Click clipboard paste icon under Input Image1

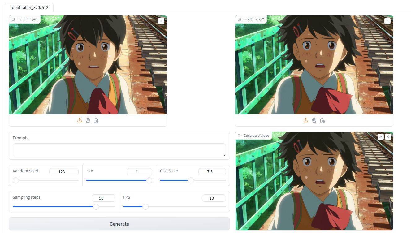tap(96, 120)
